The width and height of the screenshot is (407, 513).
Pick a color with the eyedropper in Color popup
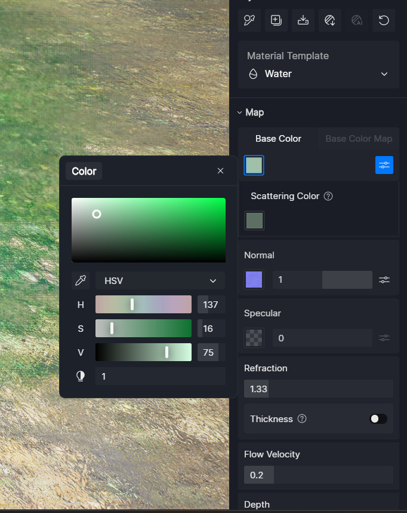pos(81,280)
